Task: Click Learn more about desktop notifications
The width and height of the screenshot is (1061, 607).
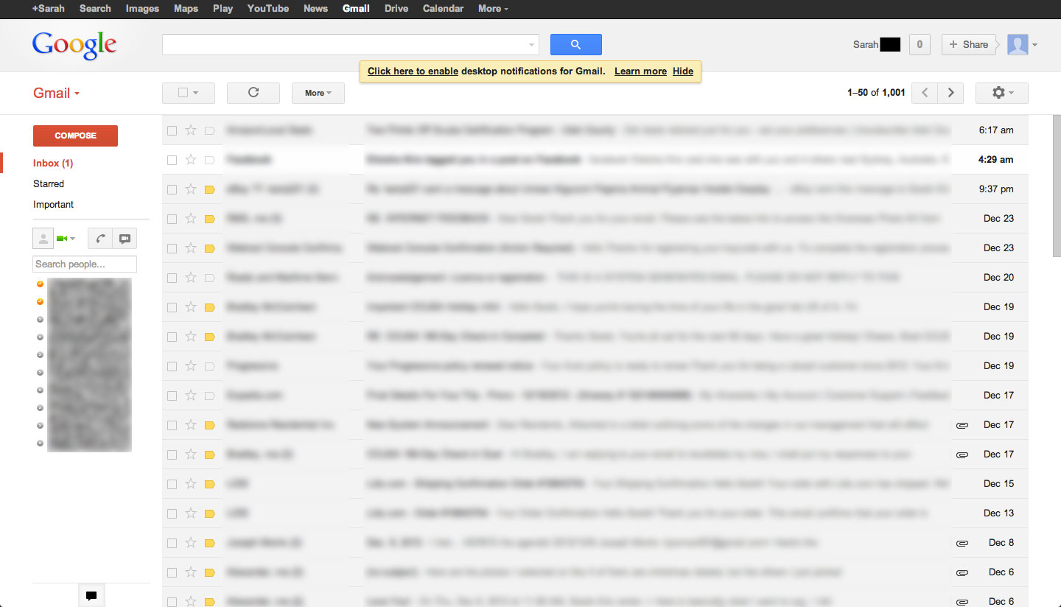Action: [640, 71]
